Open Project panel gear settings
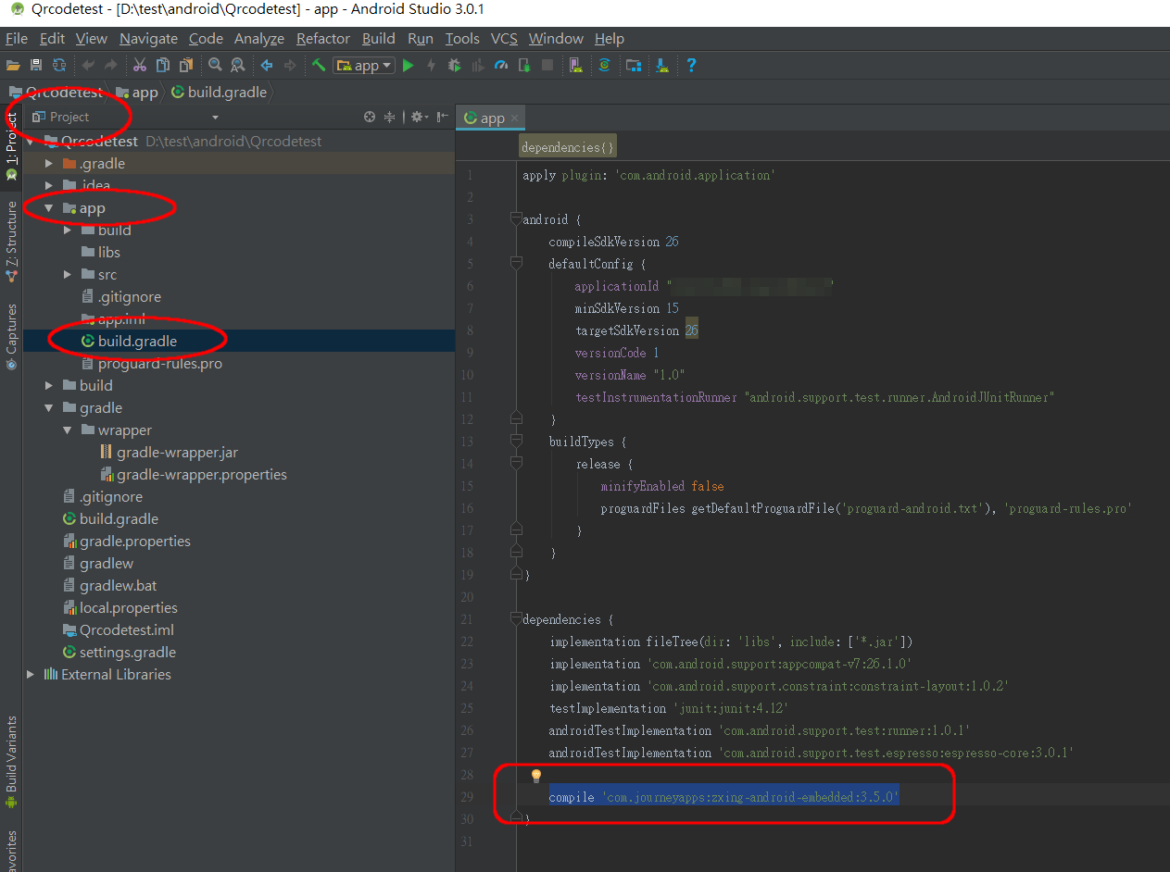Screen dimensions: 1170x872 [x=419, y=117]
